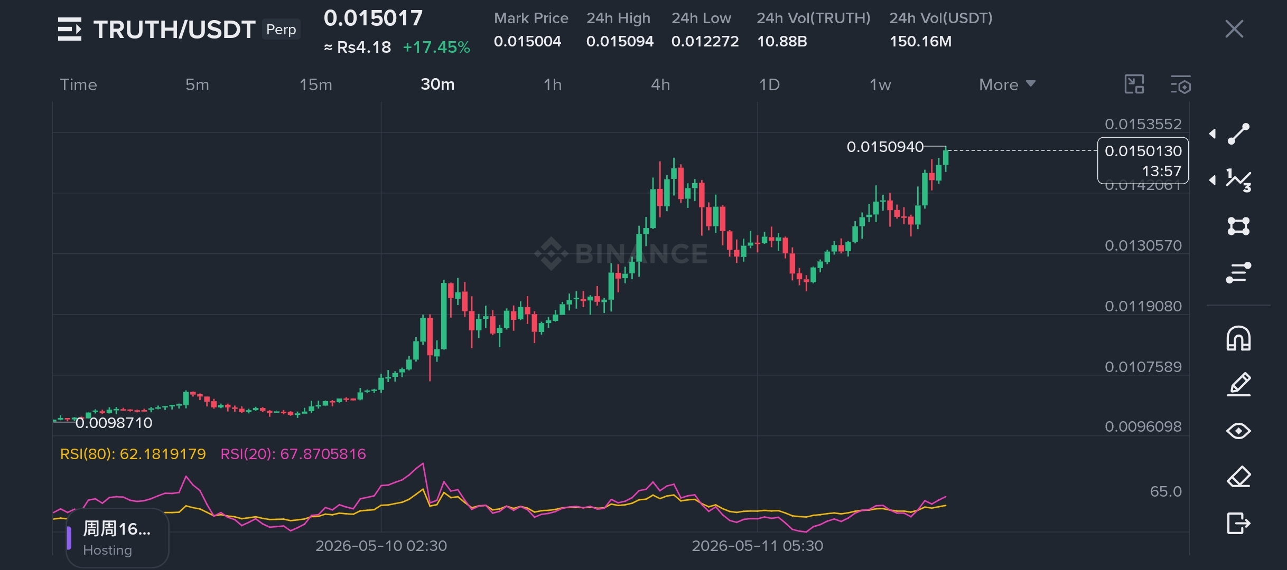Click the current price tag 0.0150130
The width and height of the screenshot is (1287, 570).
click(1143, 160)
